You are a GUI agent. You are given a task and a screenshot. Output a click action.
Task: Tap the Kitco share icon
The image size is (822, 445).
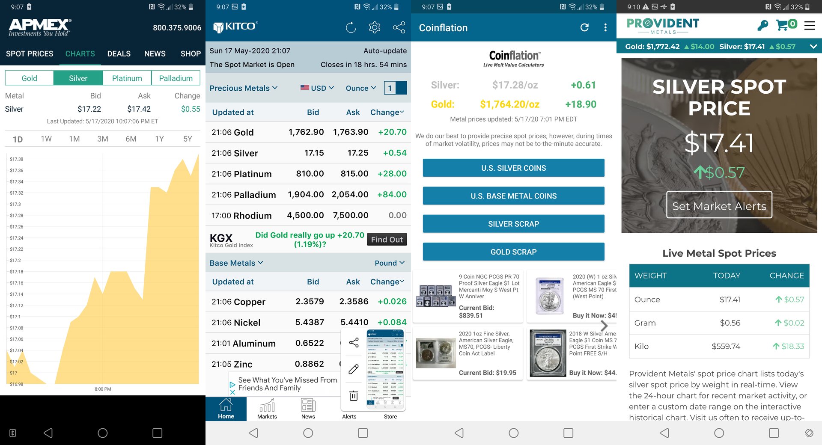pos(399,28)
